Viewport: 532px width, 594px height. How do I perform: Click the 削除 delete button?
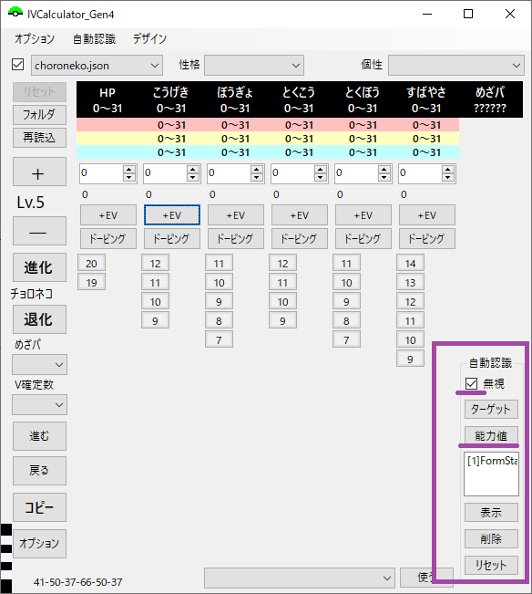pos(491,538)
